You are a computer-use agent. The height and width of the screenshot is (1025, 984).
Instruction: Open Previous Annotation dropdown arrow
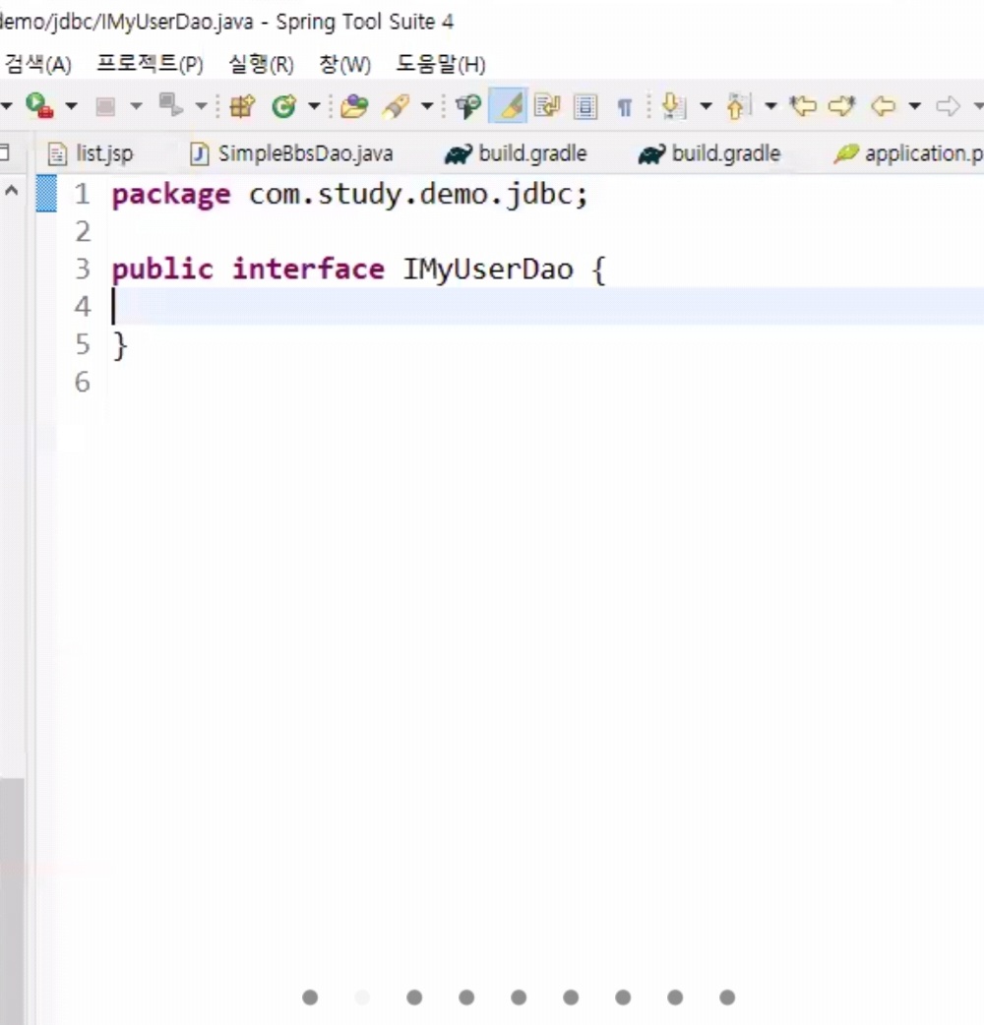(x=770, y=106)
